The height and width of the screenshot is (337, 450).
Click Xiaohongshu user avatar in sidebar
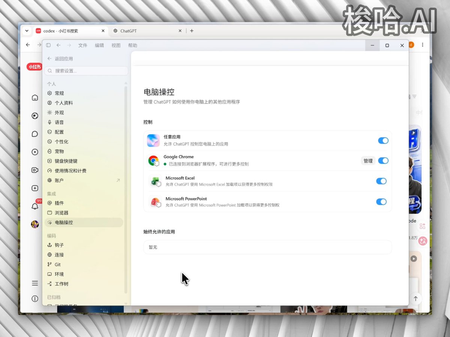pyautogui.click(x=35, y=224)
